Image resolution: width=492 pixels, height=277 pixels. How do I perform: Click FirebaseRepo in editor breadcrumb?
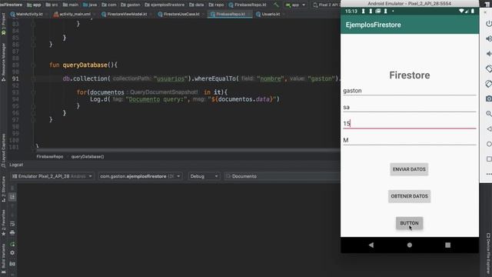[49, 156]
